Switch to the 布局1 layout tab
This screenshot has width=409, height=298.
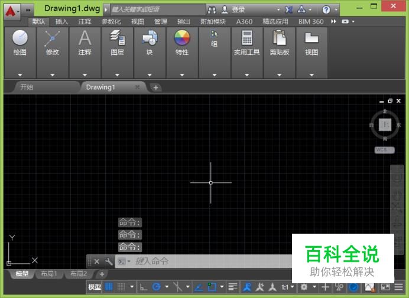tap(48, 274)
